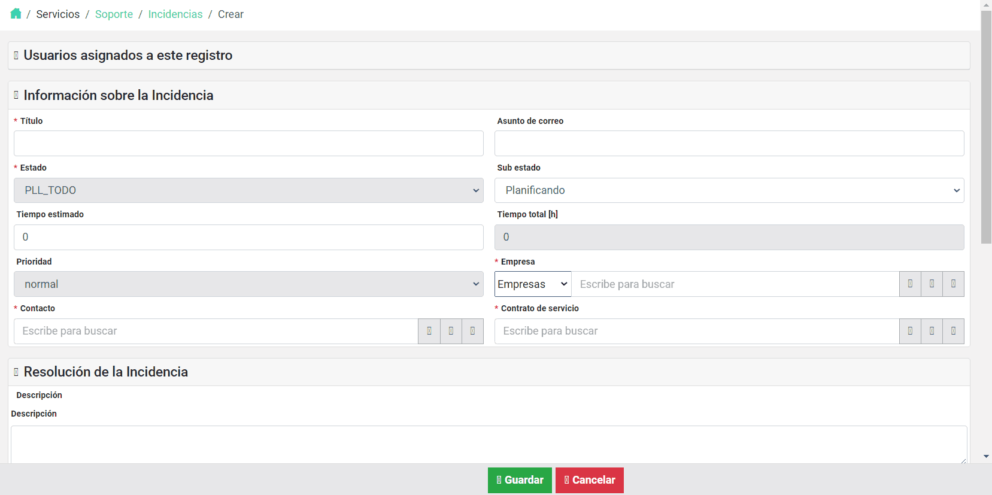Focus the Título text field
Image resolution: width=992 pixels, height=495 pixels.
248,144
